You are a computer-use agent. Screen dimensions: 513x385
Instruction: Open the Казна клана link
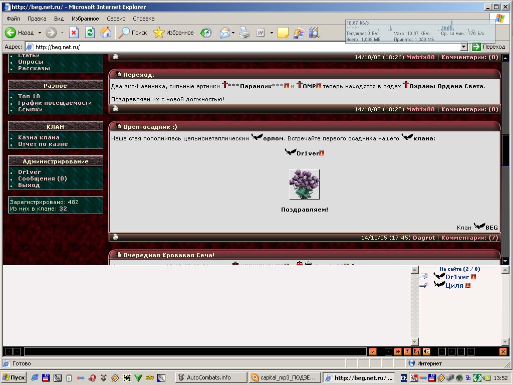tap(39, 137)
